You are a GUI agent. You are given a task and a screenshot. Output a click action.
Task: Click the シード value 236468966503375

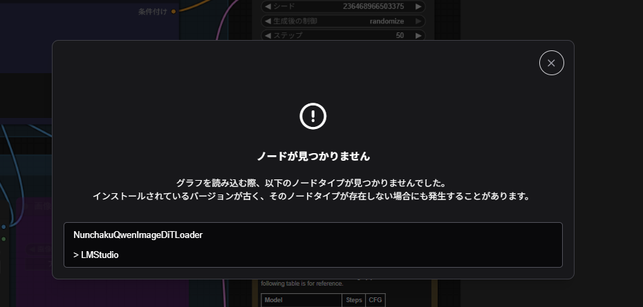point(373,6)
